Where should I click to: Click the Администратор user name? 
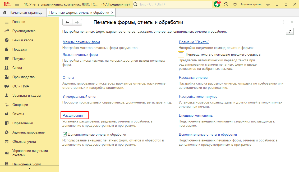[x=251, y=4]
